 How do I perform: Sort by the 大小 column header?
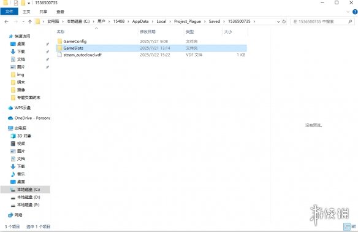tap(228, 32)
